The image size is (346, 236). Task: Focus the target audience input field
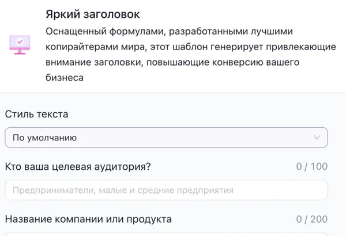pos(166,190)
